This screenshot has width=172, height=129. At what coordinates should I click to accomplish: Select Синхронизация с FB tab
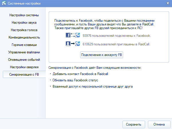(24, 74)
